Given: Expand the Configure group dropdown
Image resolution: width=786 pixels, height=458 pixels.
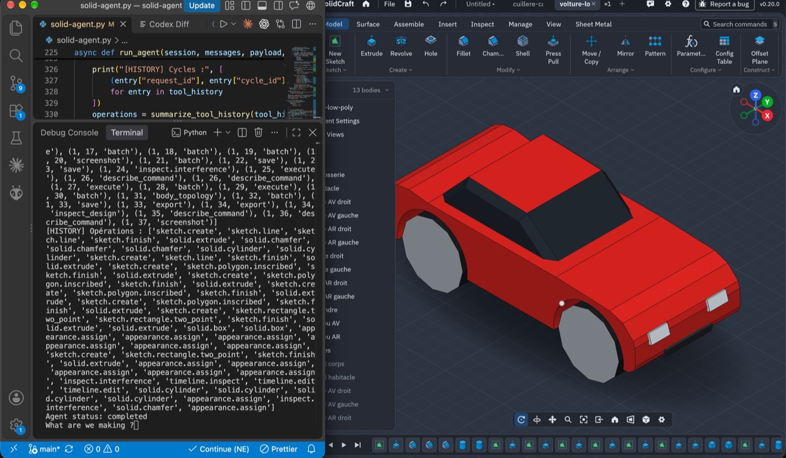Looking at the screenshot, I should pos(706,70).
